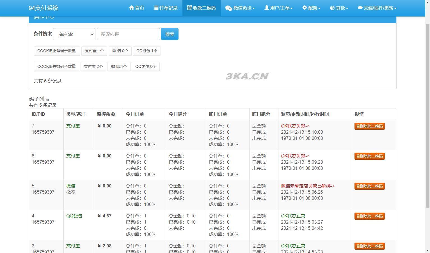Expand the 其他 dropdown menu
Screen dimensions: 430x253
tap(339, 8)
